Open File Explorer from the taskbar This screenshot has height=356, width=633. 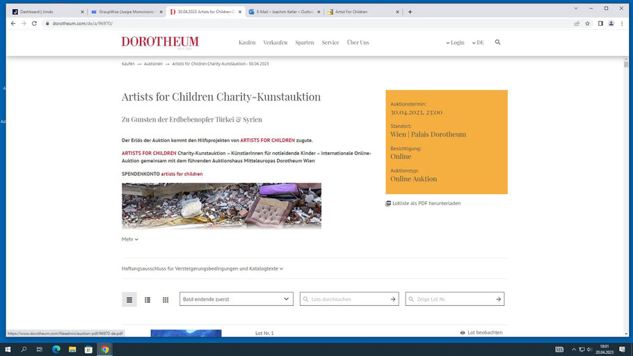72,349
